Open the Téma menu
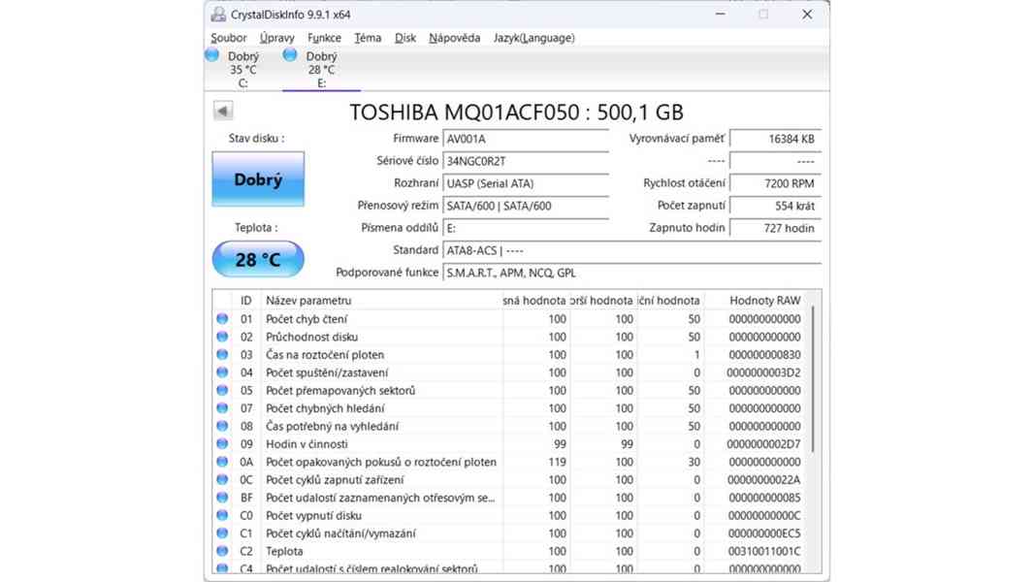This screenshot has width=1034, height=582. click(x=368, y=38)
